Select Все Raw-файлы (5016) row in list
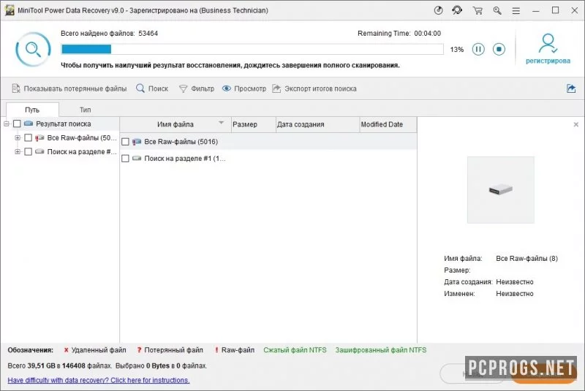 pos(268,142)
